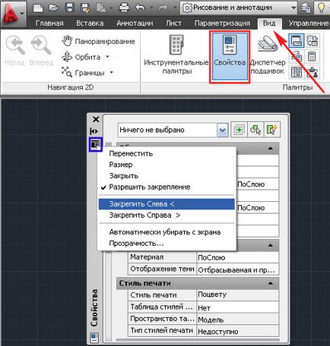
Task: Expand the Навигация 2D panel title
Action: tap(71, 87)
